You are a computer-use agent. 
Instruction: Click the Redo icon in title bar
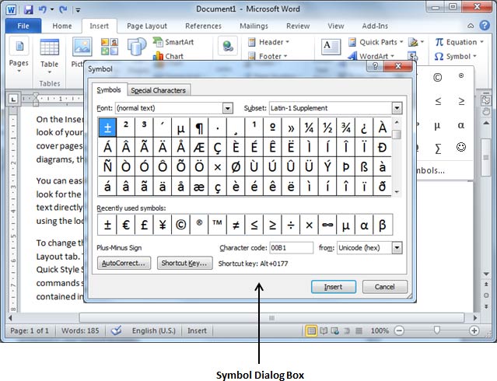(63, 9)
